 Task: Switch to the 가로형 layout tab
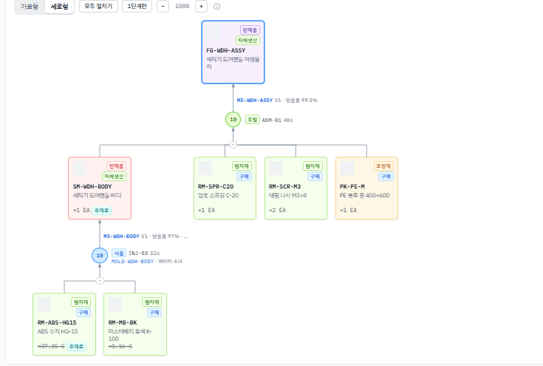coord(30,6)
